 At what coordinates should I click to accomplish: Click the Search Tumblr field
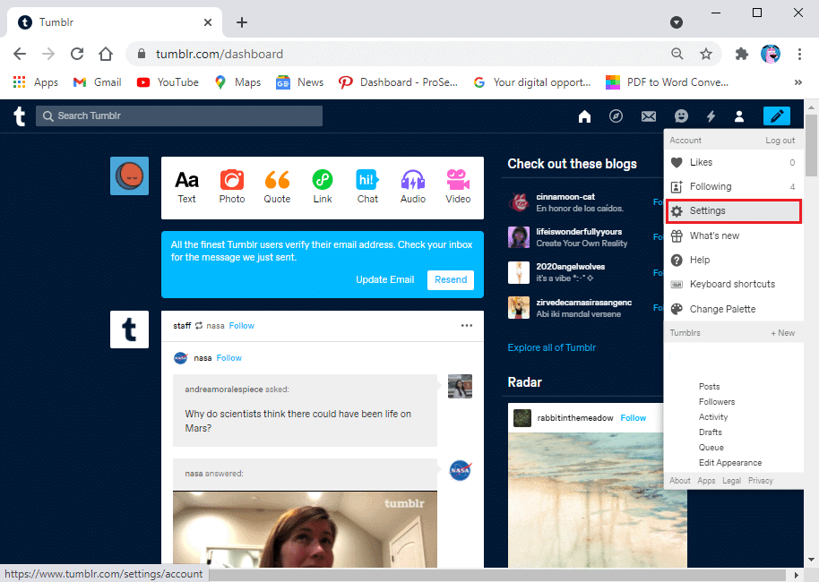(x=179, y=116)
